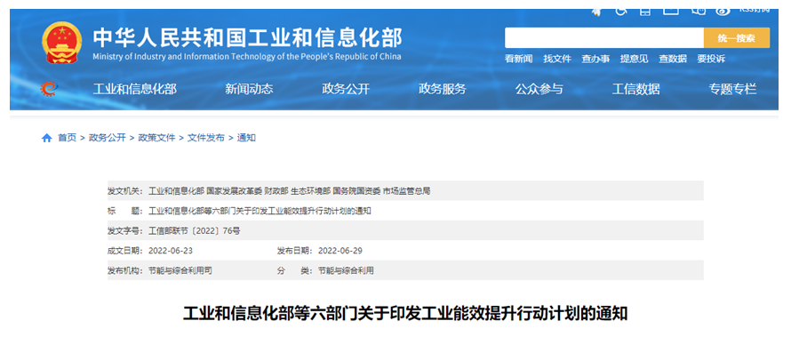The width and height of the screenshot is (799, 345).
Task: Open the 要投诉 quick link
Action: [711, 59]
